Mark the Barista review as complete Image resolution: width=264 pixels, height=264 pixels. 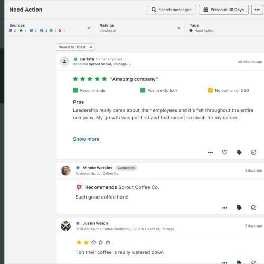(x=253, y=153)
